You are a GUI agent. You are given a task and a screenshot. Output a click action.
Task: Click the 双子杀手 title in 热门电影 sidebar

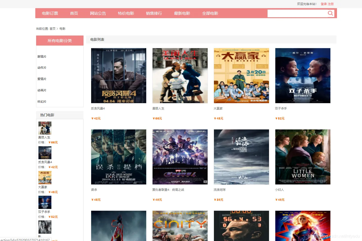(44, 212)
